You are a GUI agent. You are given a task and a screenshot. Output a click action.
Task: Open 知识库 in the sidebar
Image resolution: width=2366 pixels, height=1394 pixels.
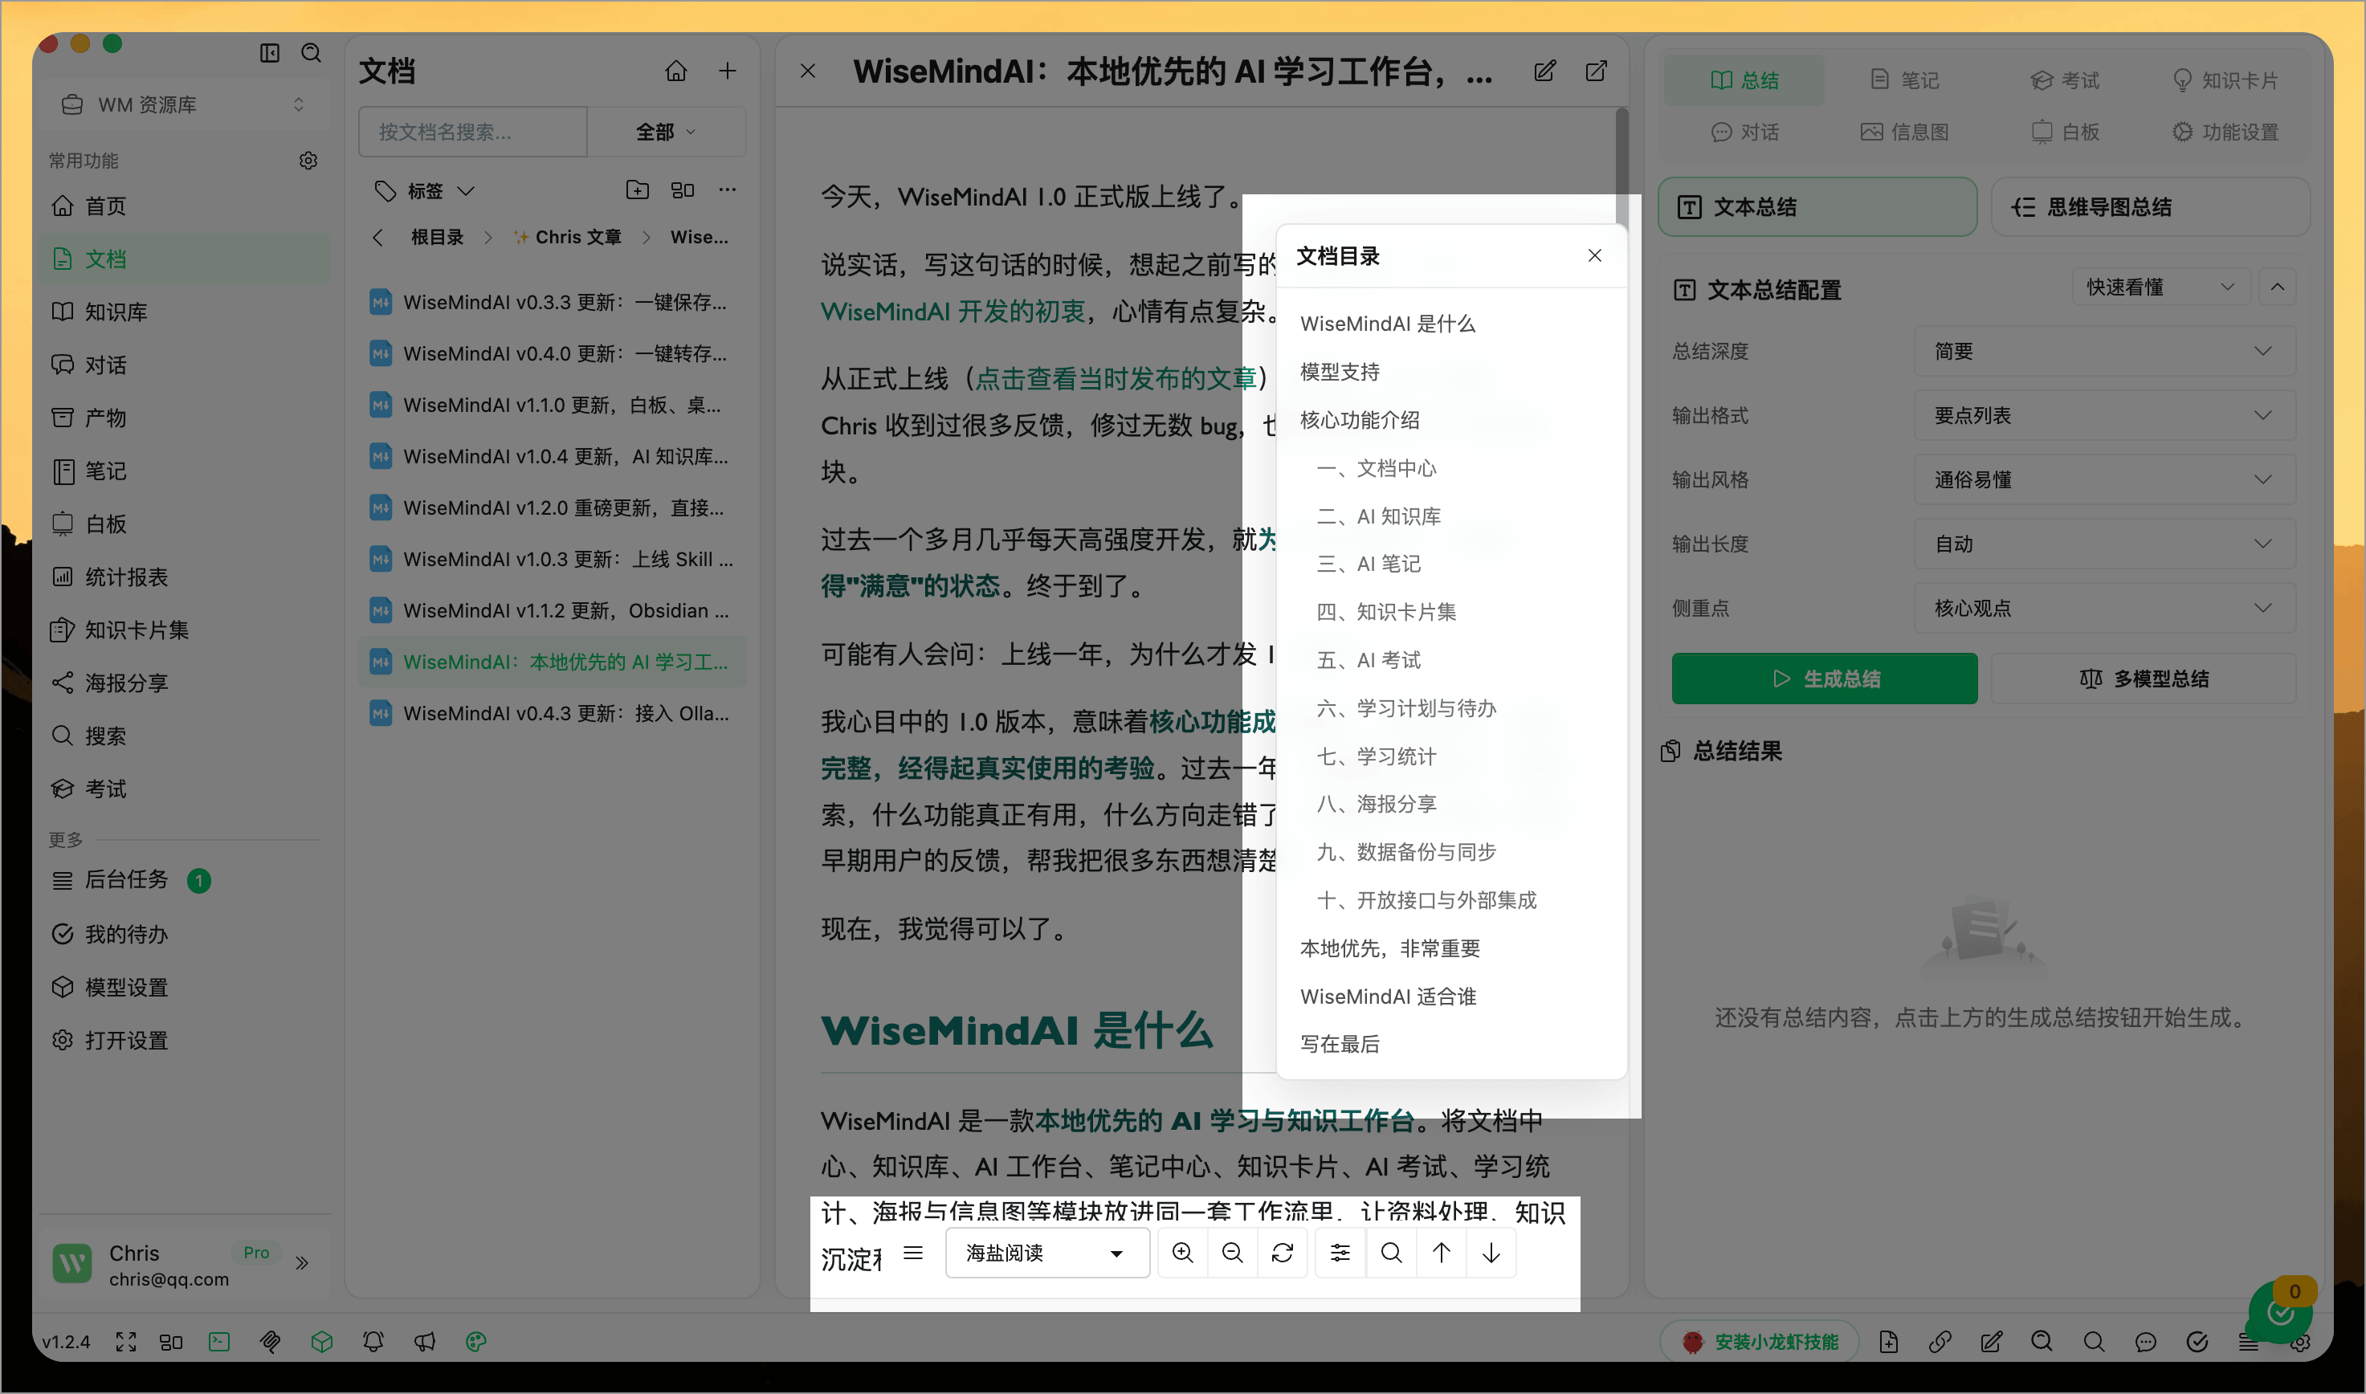185,312
